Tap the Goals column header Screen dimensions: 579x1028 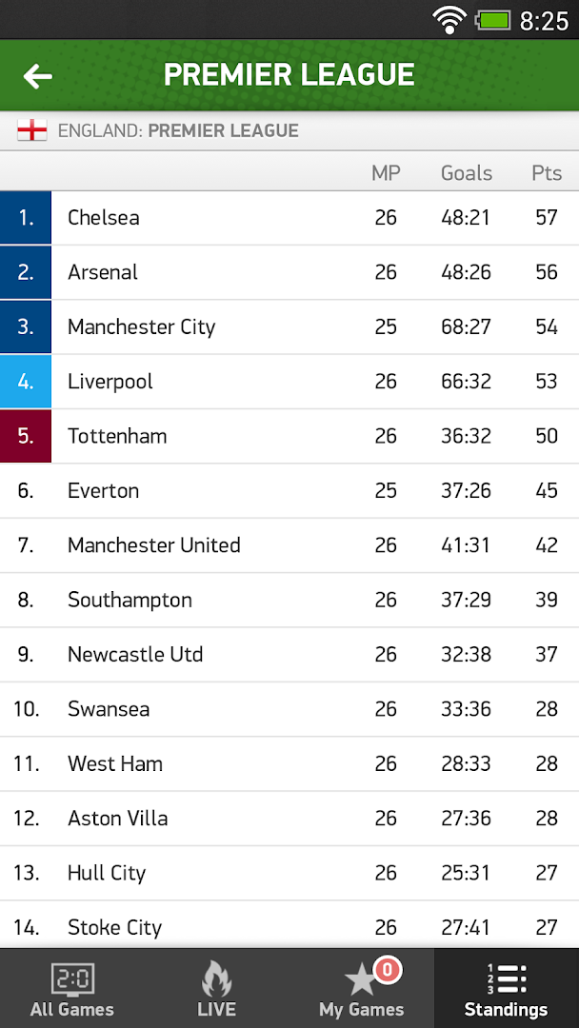pos(467,173)
